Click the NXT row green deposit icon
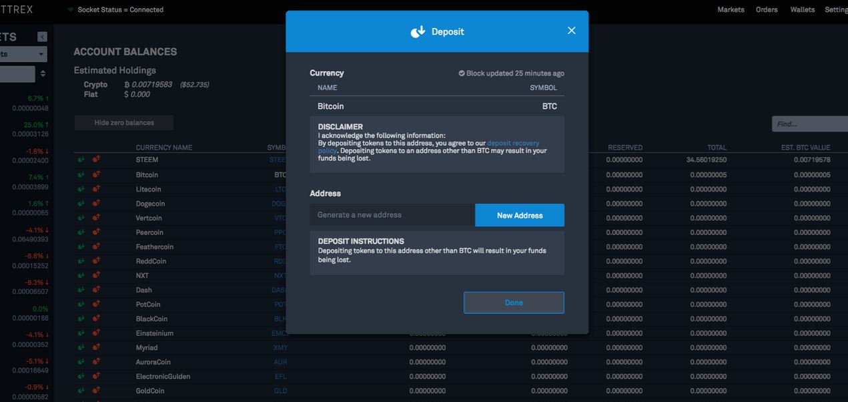This screenshot has width=848, height=402. tap(81, 275)
